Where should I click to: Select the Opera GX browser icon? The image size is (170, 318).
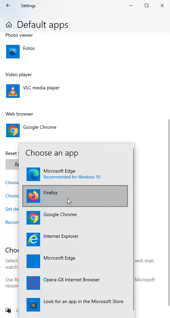coord(33,283)
